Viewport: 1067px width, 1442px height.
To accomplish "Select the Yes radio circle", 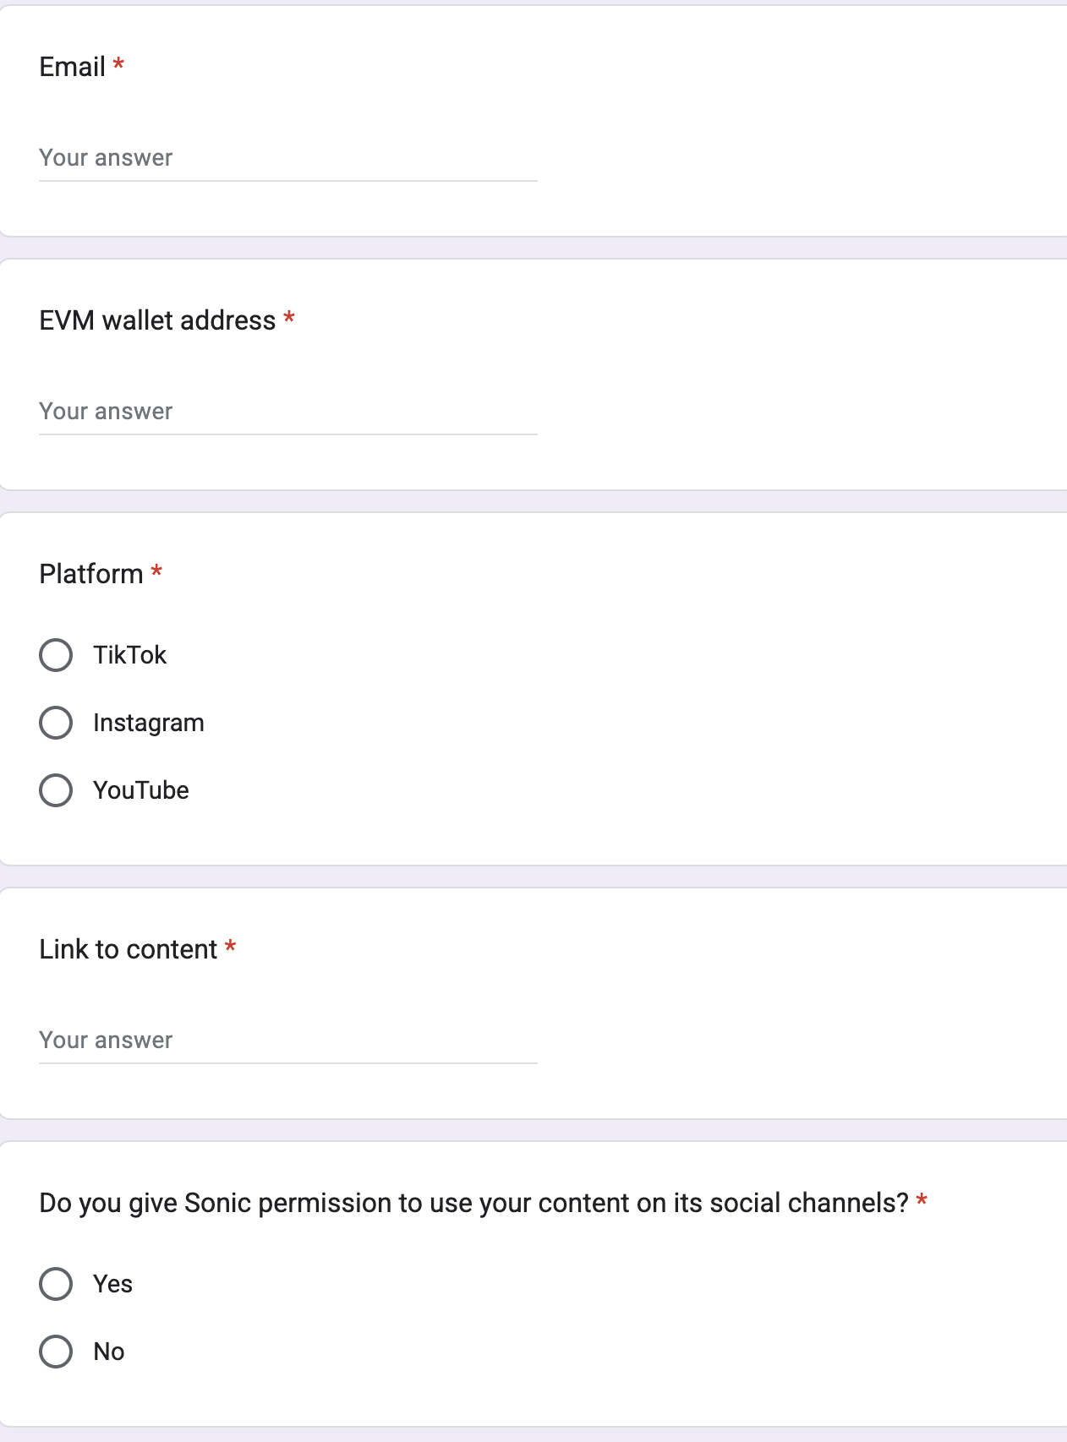I will coord(56,1284).
